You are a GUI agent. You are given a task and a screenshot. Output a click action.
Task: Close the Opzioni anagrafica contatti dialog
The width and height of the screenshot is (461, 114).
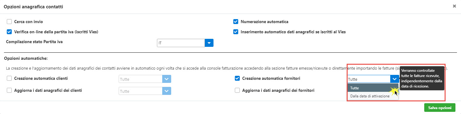click(454, 6)
